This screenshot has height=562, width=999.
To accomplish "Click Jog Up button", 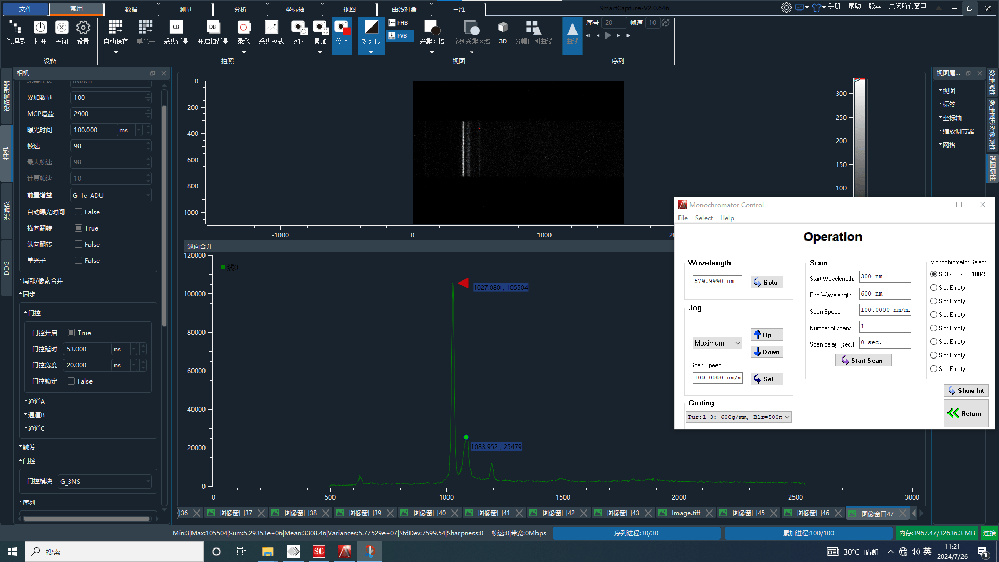I will [766, 335].
